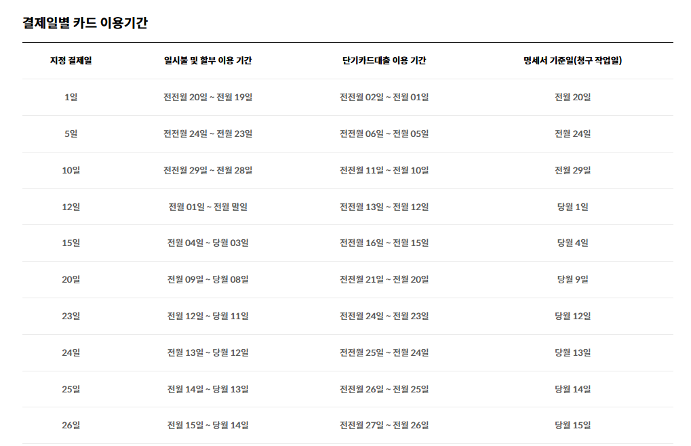Select the 지정 결제일 column header
The height and width of the screenshot is (446, 691).
coord(71,60)
